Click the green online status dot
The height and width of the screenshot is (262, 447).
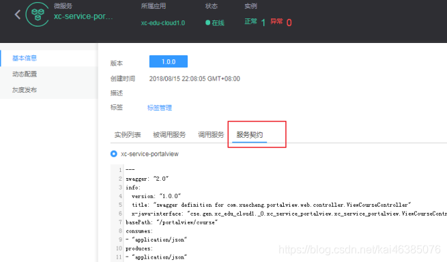point(208,23)
